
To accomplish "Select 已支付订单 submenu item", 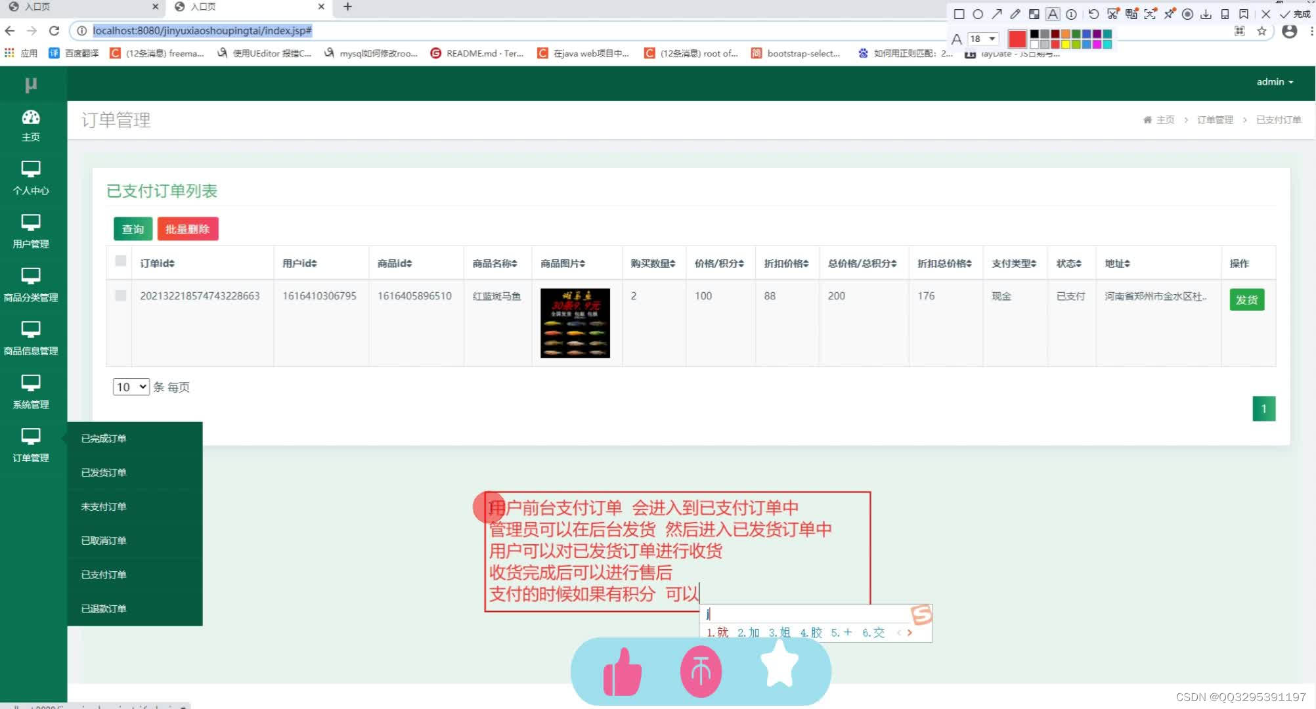I will [x=135, y=575].
